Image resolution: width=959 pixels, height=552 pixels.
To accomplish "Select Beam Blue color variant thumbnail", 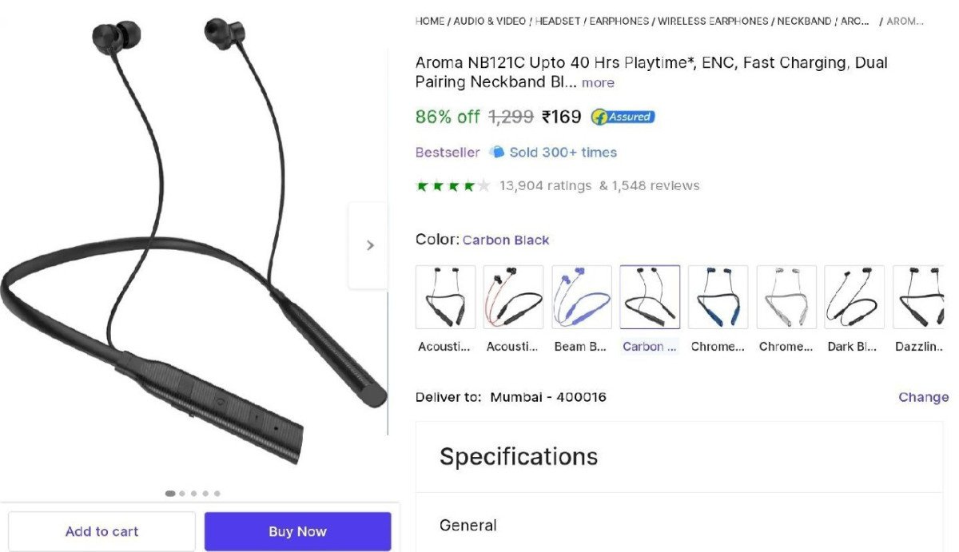I will tap(582, 297).
